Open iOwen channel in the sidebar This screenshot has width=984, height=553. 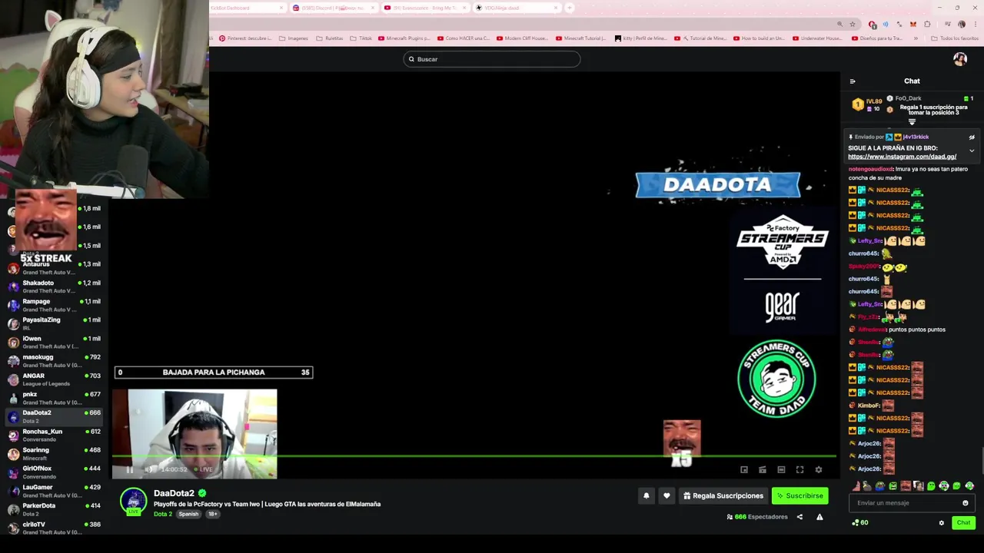pyautogui.click(x=54, y=342)
